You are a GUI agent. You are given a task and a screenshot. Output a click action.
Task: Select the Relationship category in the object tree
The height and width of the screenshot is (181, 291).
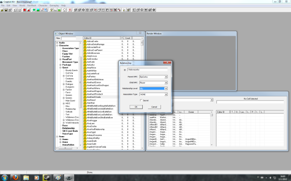[x=68, y=128]
